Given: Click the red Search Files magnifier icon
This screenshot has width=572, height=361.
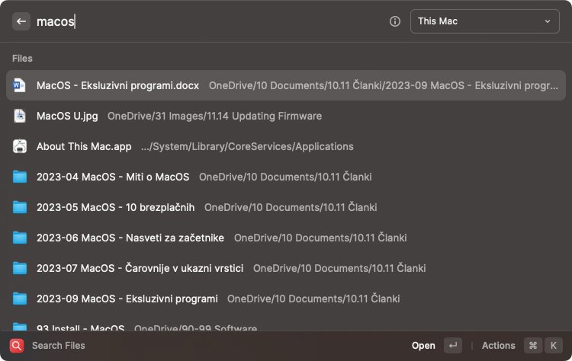Looking at the screenshot, I should tap(17, 346).
